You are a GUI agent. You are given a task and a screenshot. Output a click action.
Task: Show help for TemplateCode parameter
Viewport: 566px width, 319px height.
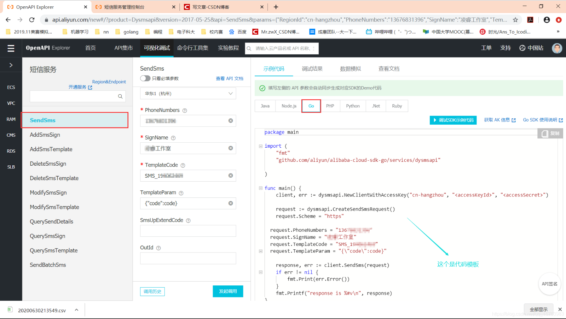(x=183, y=165)
